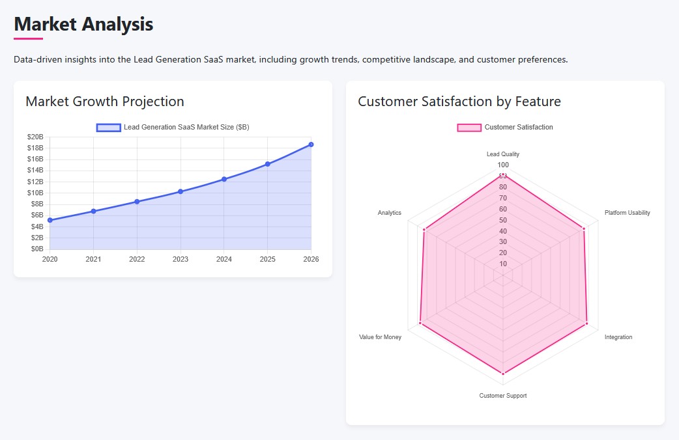This screenshot has width=679, height=440.
Task: Select the 2026 projection data point
Action: (311, 144)
